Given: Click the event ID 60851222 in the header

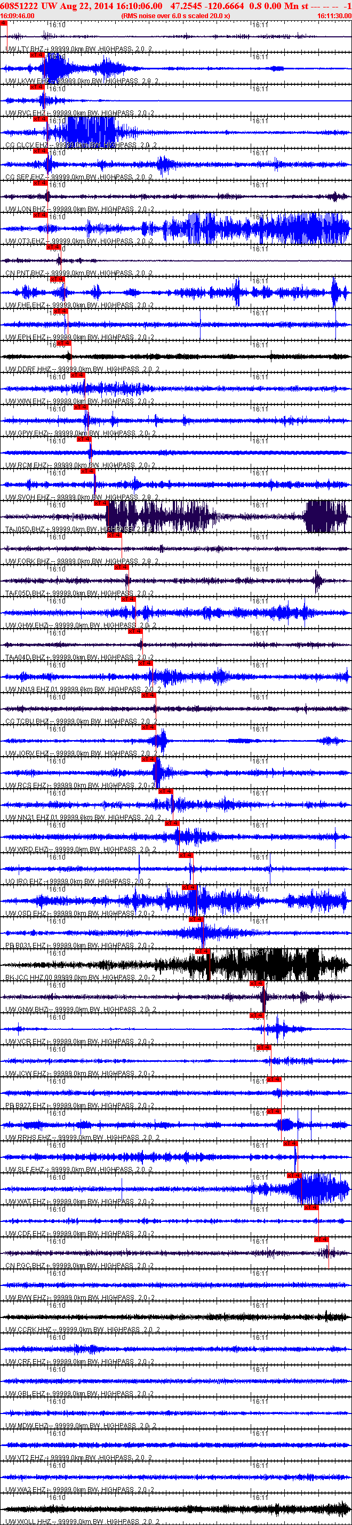Looking at the screenshot, I should click(x=19, y=6).
